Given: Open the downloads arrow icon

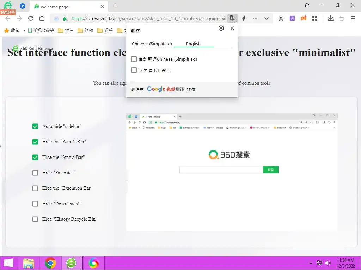Looking at the screenshot, I should point(331,18).
